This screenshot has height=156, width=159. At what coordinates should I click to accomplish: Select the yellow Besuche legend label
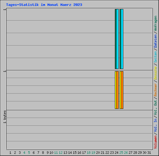coord(156,73)
